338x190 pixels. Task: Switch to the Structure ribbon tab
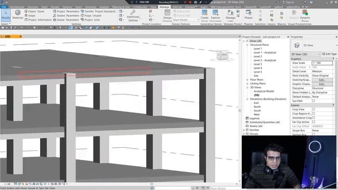tap(33, 7)
